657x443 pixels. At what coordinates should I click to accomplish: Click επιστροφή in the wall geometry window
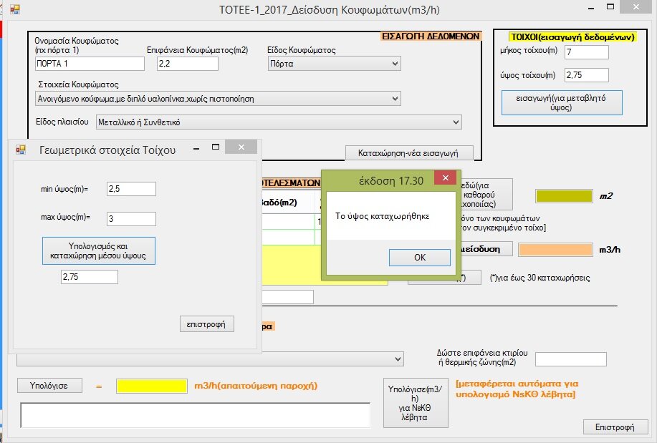tap(206, 324)
